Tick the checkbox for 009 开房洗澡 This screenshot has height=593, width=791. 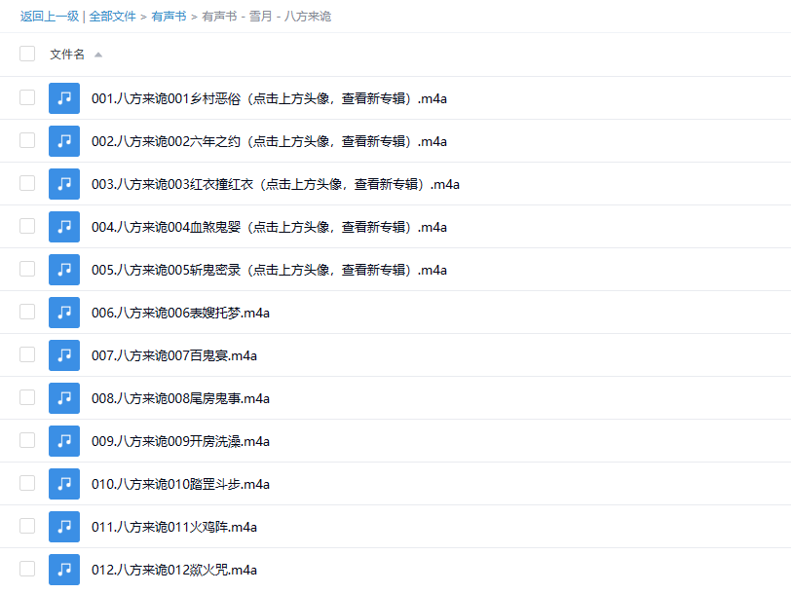tap(27, 440)
